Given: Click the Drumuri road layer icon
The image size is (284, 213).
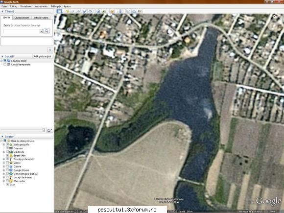Looking at the screenshot, I should (x=11, y=148).
